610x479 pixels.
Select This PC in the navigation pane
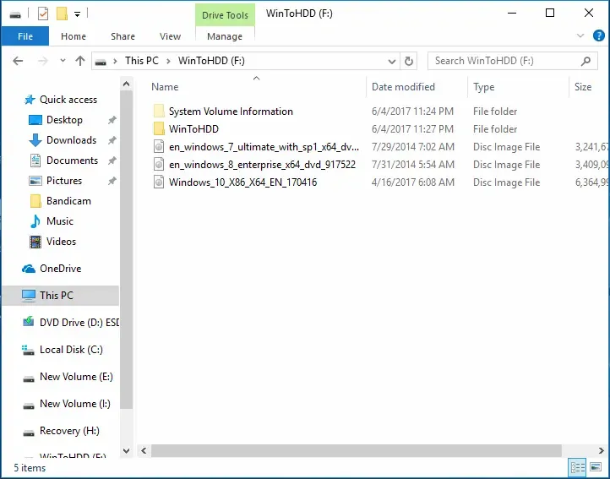(x=60, y=296)
